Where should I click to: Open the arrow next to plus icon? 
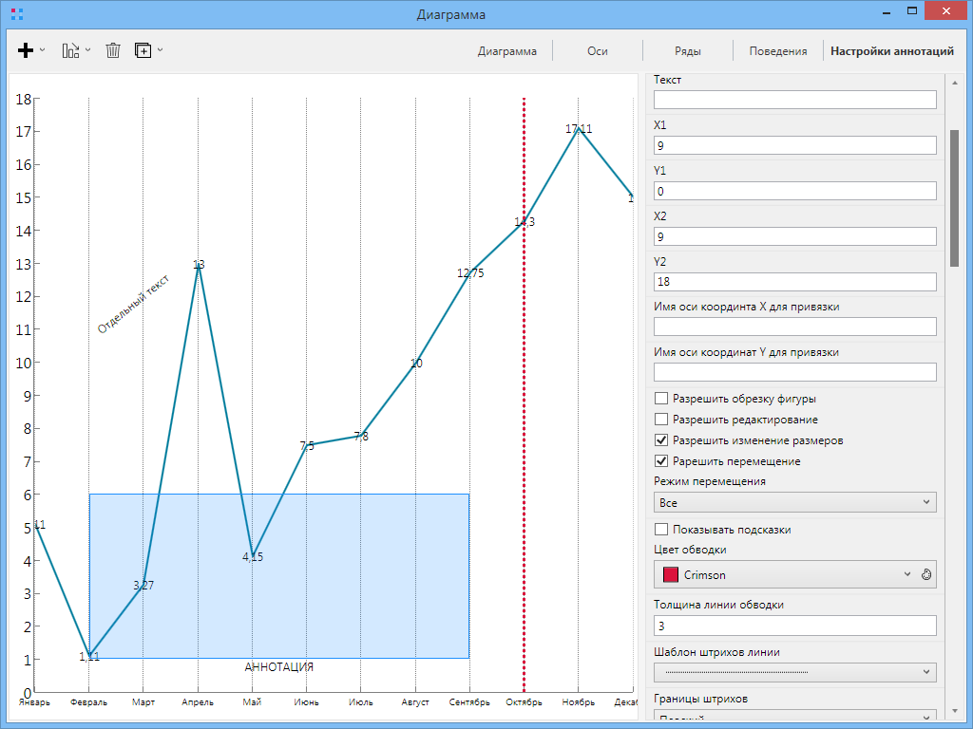pos(43,50)
